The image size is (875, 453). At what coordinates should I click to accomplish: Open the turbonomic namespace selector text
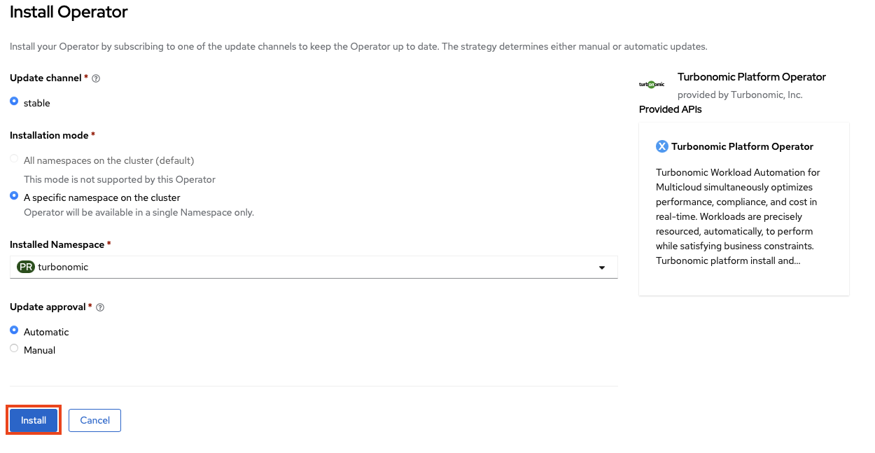(x=63, y=267)
